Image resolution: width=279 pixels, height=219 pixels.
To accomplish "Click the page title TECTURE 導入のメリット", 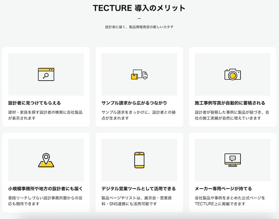I will [139, 8].
